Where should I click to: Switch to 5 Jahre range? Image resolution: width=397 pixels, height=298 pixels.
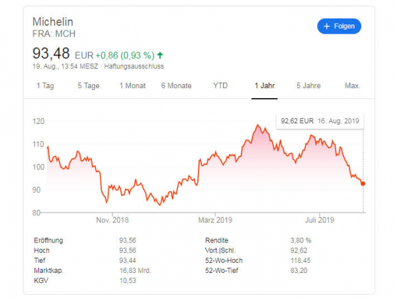(x=308, y=85)
